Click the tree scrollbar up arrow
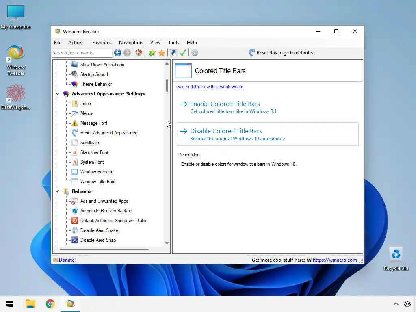Viewport: 416px width, 312px height. [x=167, y=63]
